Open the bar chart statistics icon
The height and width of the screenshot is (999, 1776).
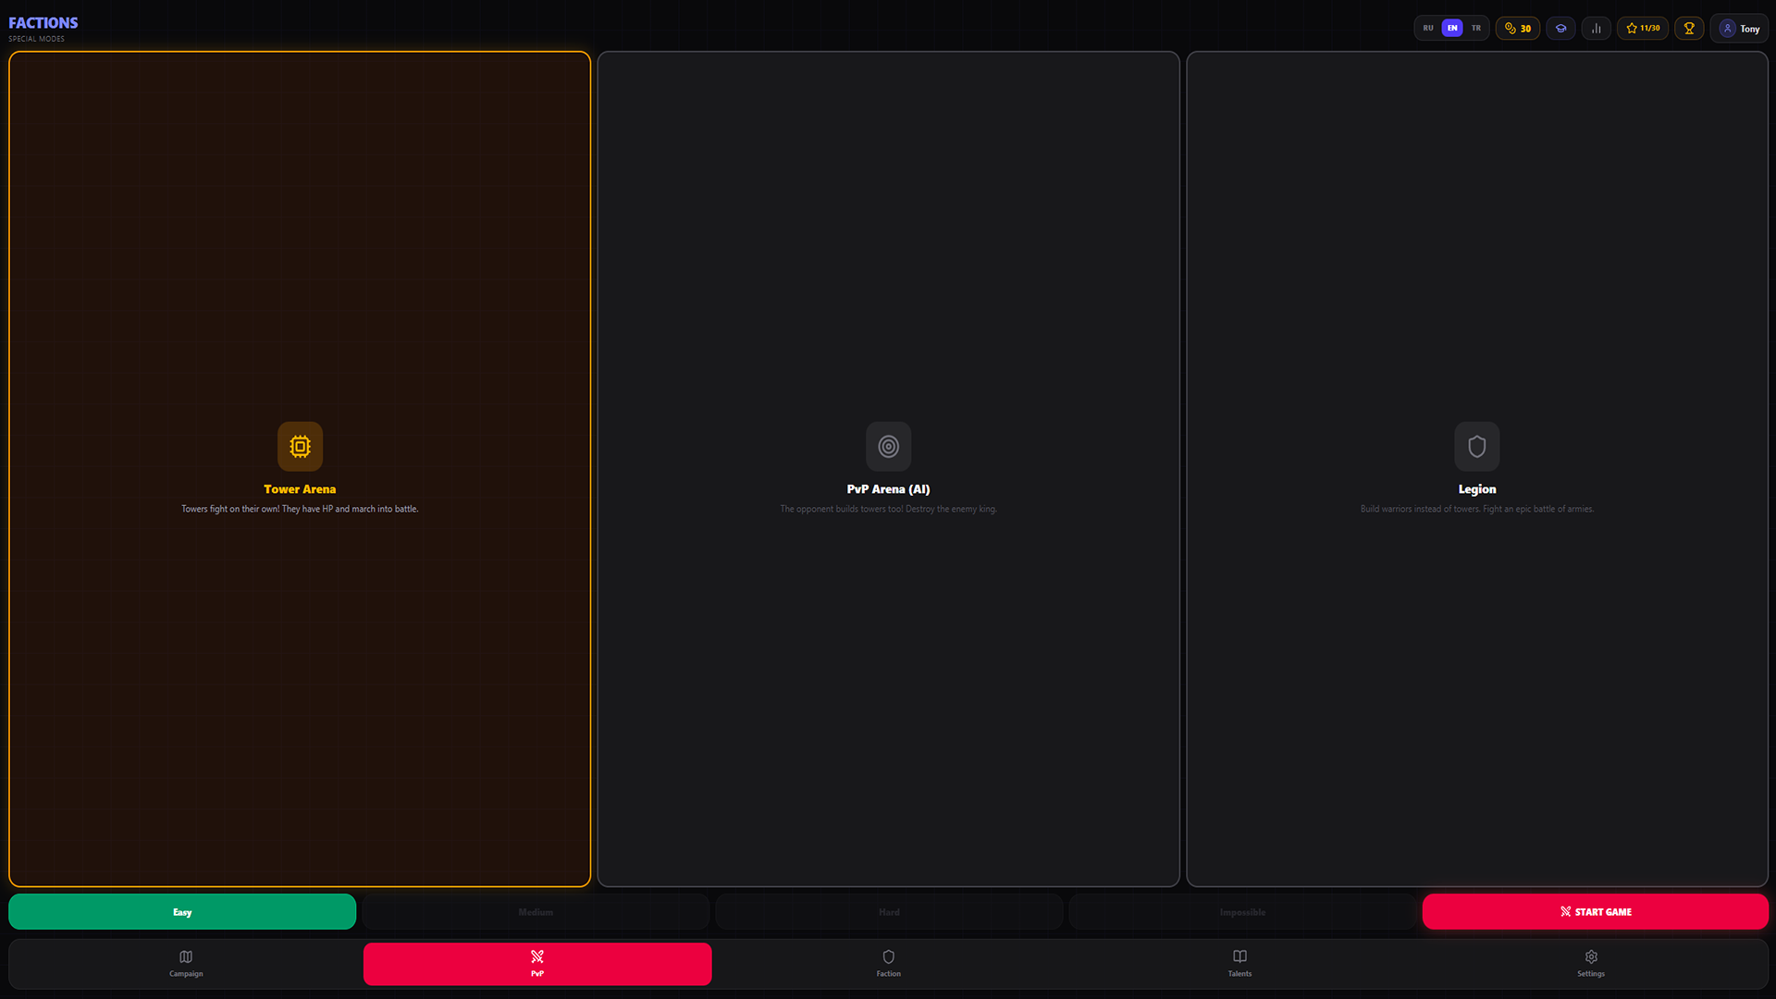[x=1597, y=29]
